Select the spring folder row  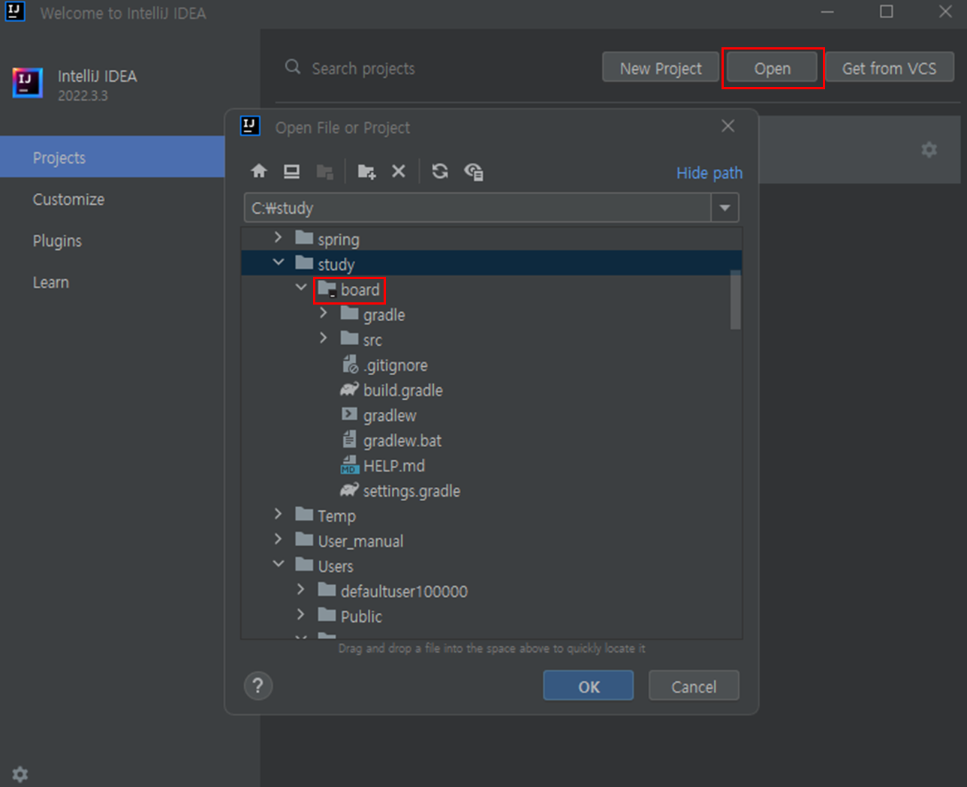coord(491,239)
